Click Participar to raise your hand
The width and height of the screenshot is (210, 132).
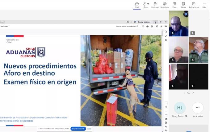point(155,5)
